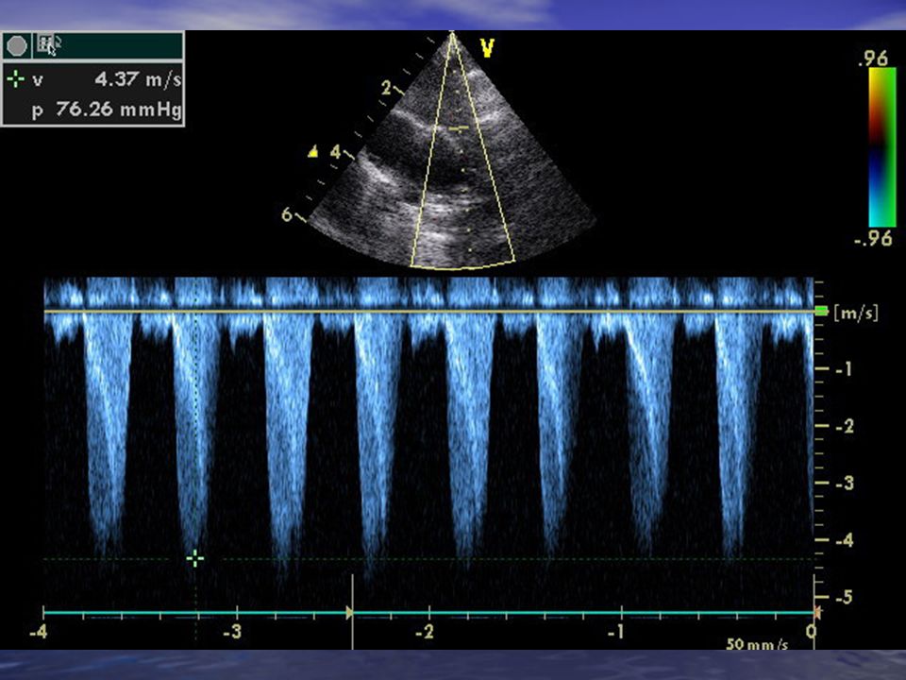Click the '50 mm/s' sweep speed label
906x680 pixels.
757,643
